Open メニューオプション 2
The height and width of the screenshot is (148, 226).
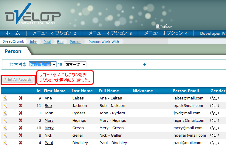(x=54, y=33)
